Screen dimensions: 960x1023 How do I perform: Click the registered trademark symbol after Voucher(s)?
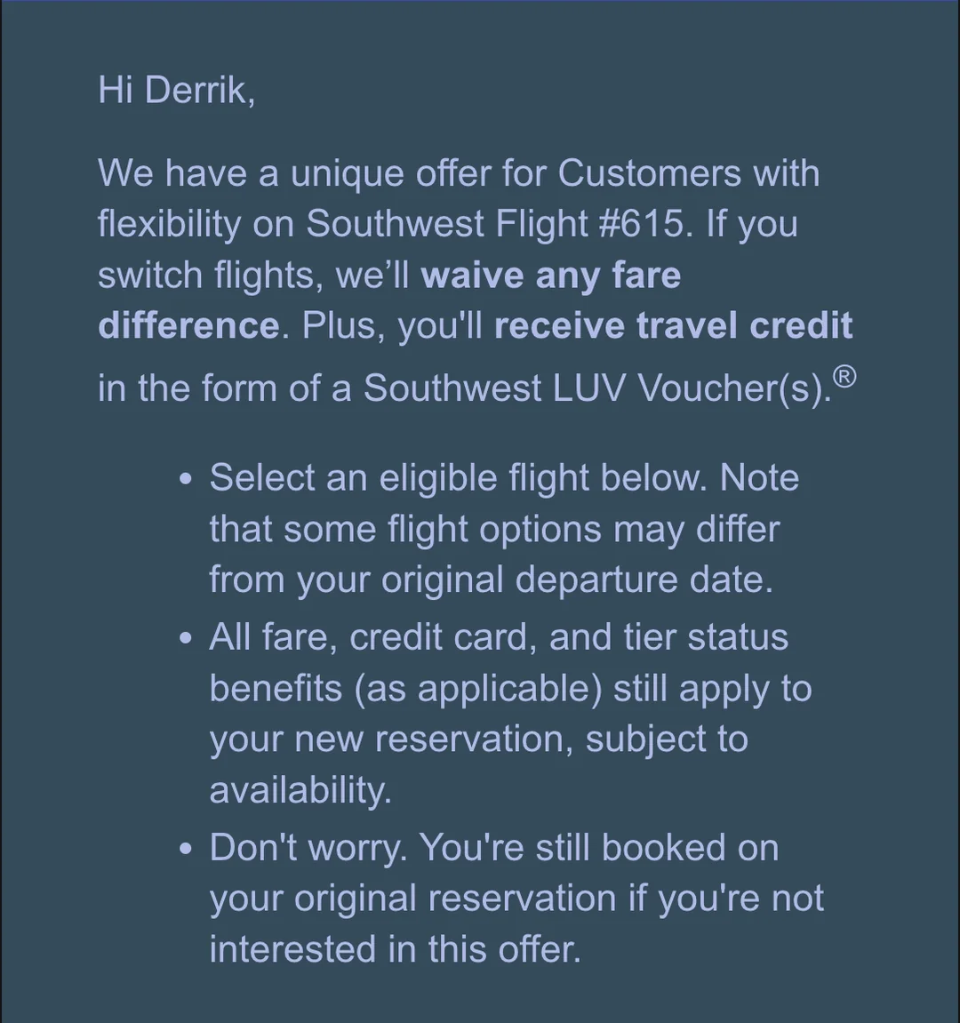pyautogui.click(x=845, y=378)
